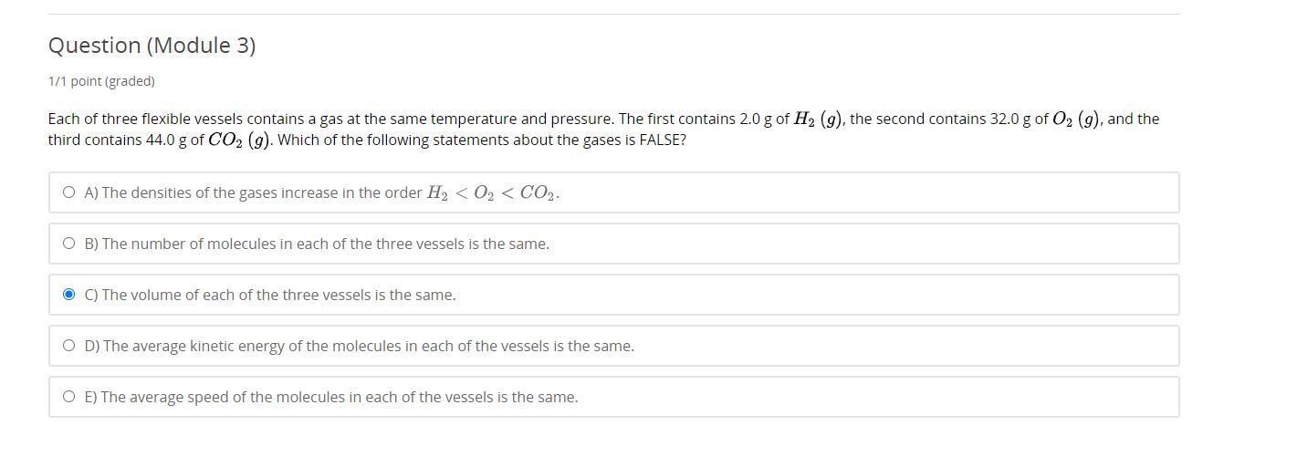Click the CO2 (g) formula in the question

click(239, 140)
